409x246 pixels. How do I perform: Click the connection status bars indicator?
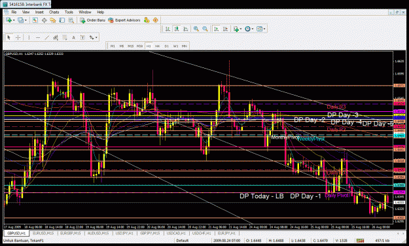pyautogui.click(x=361, y=241)
